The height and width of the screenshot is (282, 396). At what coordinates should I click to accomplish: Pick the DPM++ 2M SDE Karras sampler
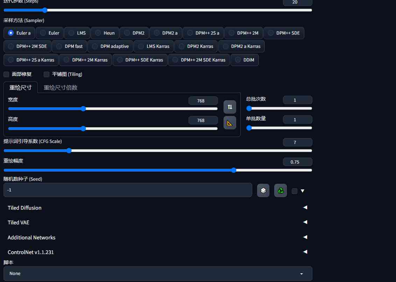pyautogui.click(x=199, y=60)
